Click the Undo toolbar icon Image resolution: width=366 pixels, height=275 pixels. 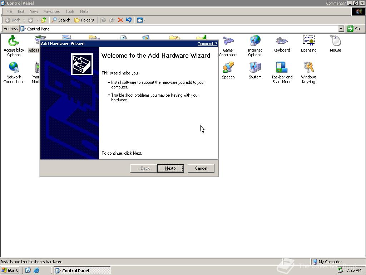point(129,20)
